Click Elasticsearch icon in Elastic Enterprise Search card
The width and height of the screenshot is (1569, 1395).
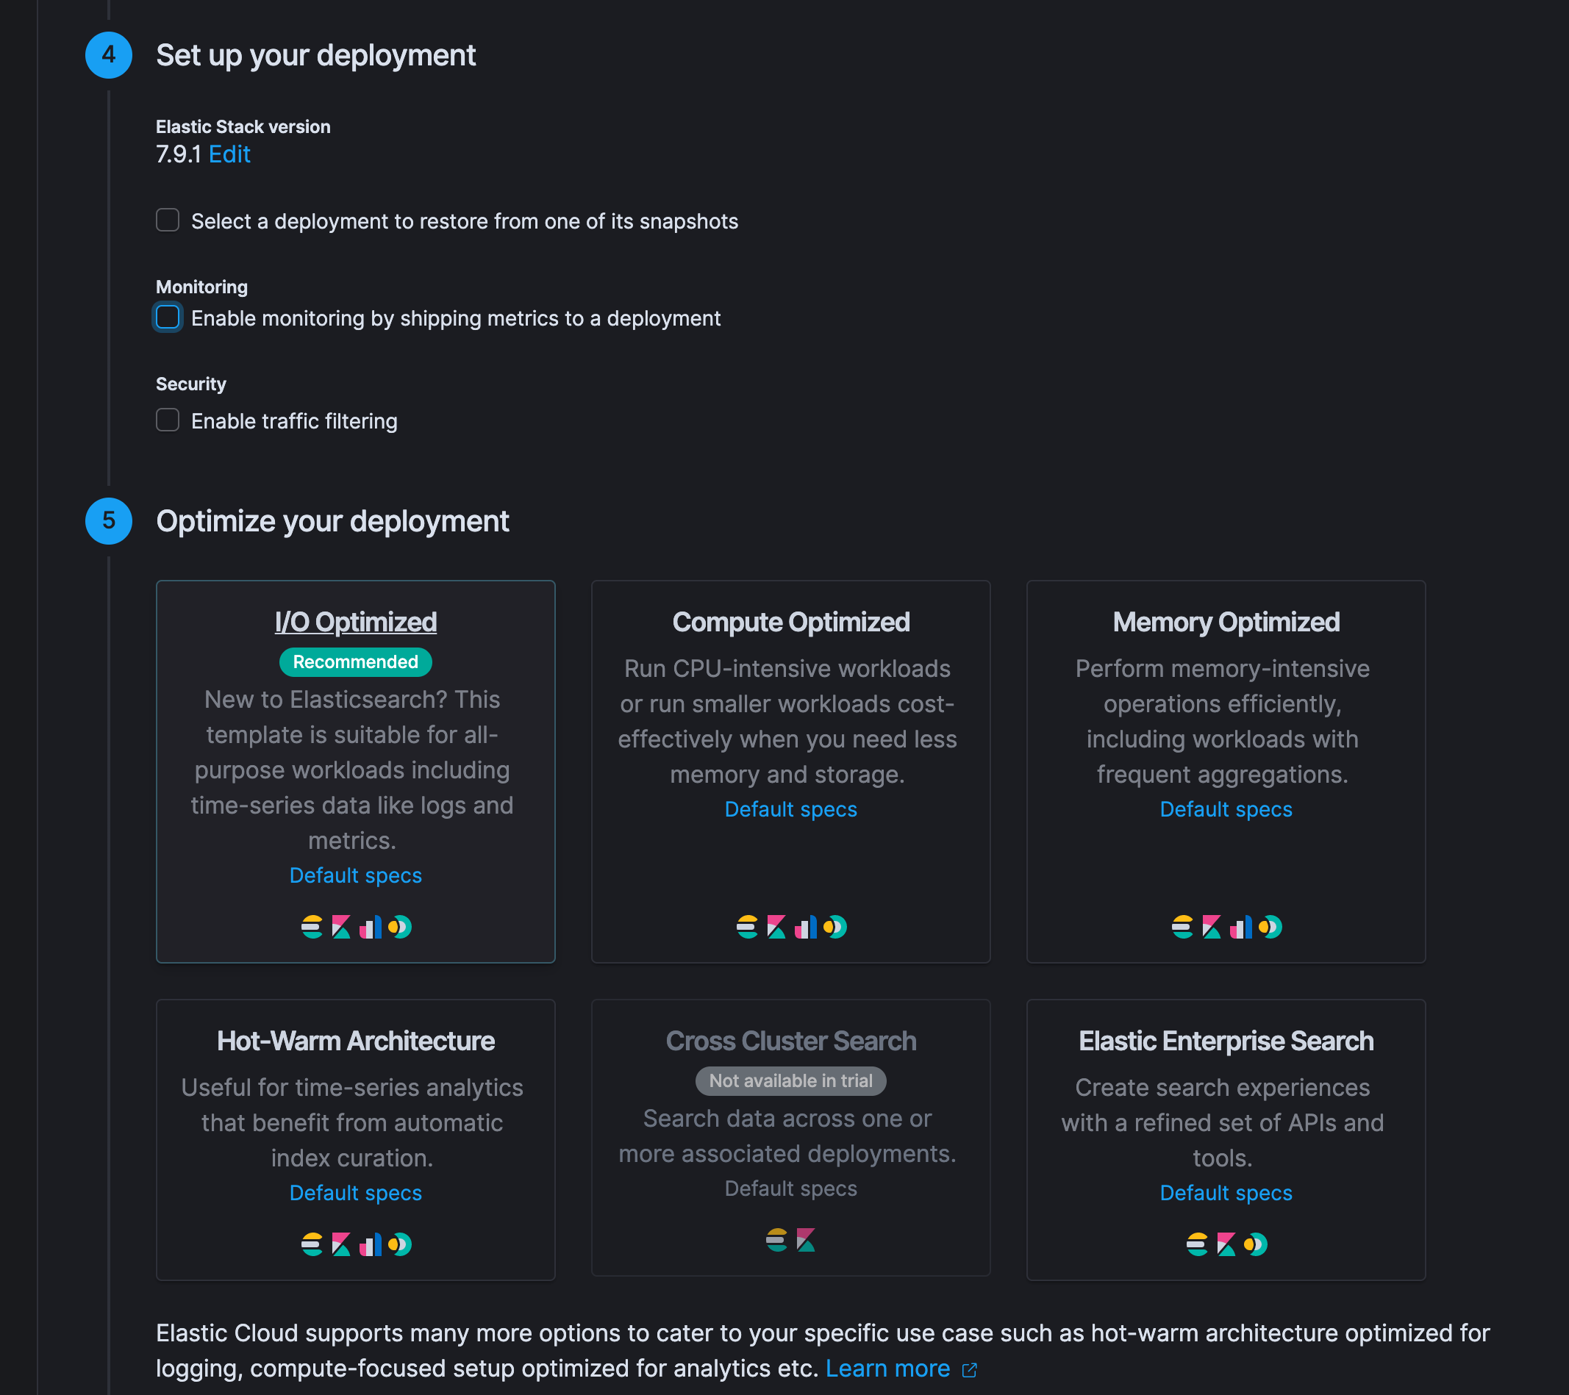(x=1197, y=1244)
